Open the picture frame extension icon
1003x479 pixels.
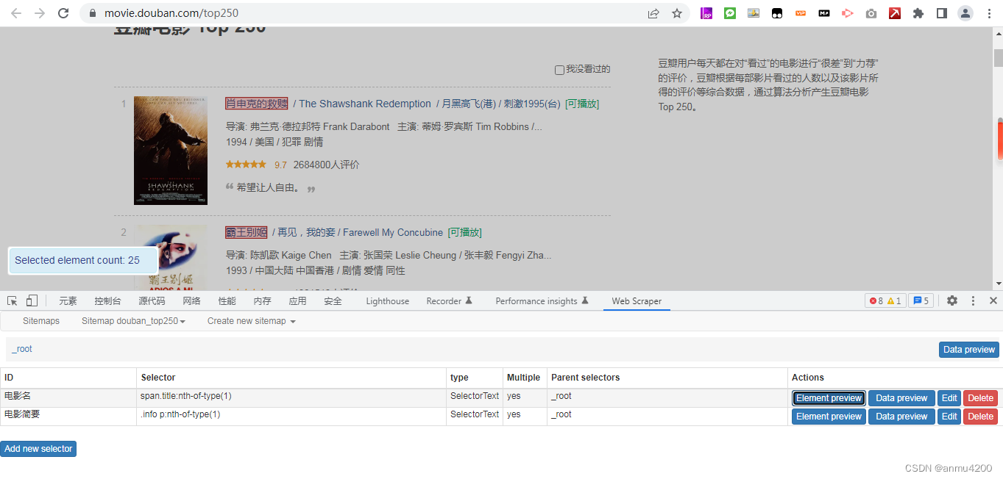754,13
